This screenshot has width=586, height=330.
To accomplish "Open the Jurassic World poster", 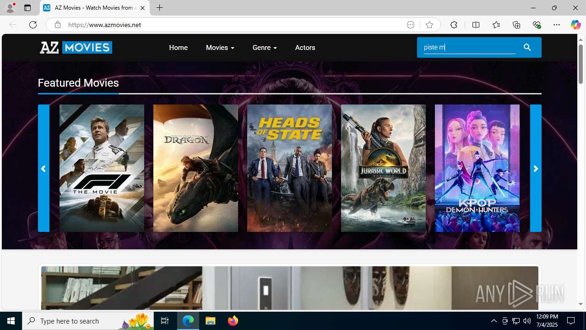I will (383, 168).
